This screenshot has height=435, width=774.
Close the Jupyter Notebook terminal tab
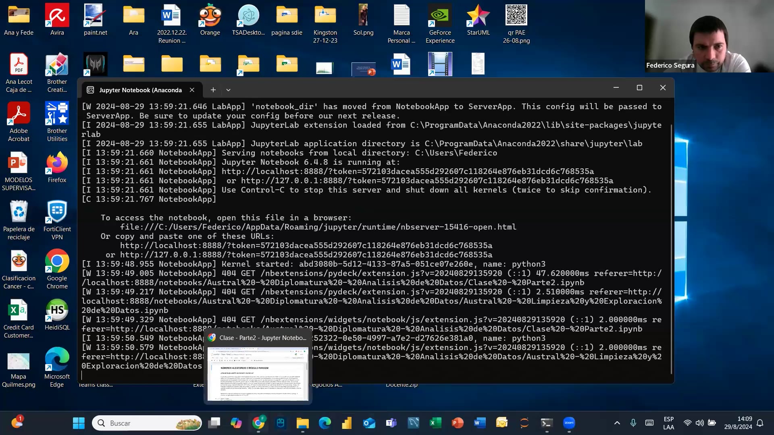coord(192,90)
